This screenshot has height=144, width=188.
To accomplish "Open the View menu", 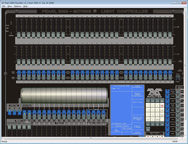I will pos(10,6).
